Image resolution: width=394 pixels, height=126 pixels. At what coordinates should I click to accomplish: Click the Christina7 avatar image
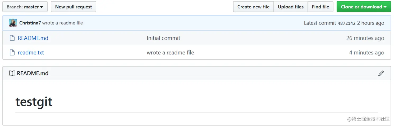13,23
